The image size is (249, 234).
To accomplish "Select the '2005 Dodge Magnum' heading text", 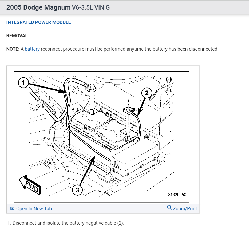I will 38,7.
